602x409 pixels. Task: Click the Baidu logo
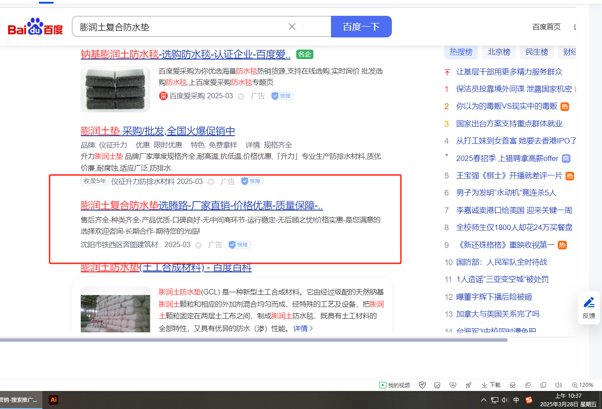(35, 27)
